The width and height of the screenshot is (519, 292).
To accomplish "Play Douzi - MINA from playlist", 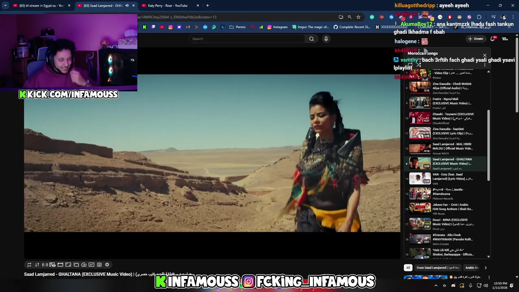I will [445, 224].
